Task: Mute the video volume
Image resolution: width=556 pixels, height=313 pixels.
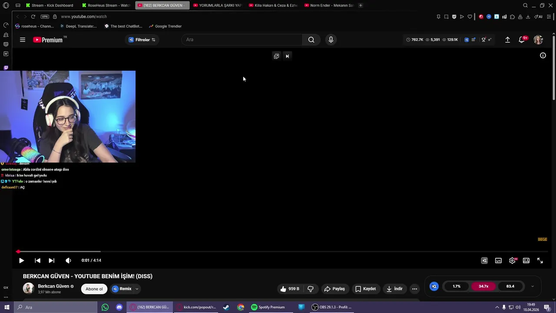Action: [x=68, y=260]
